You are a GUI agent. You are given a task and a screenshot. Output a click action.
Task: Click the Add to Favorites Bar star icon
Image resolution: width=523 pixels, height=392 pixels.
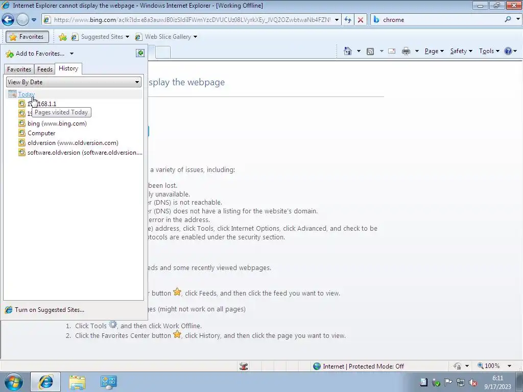click(x=62, y=37)
